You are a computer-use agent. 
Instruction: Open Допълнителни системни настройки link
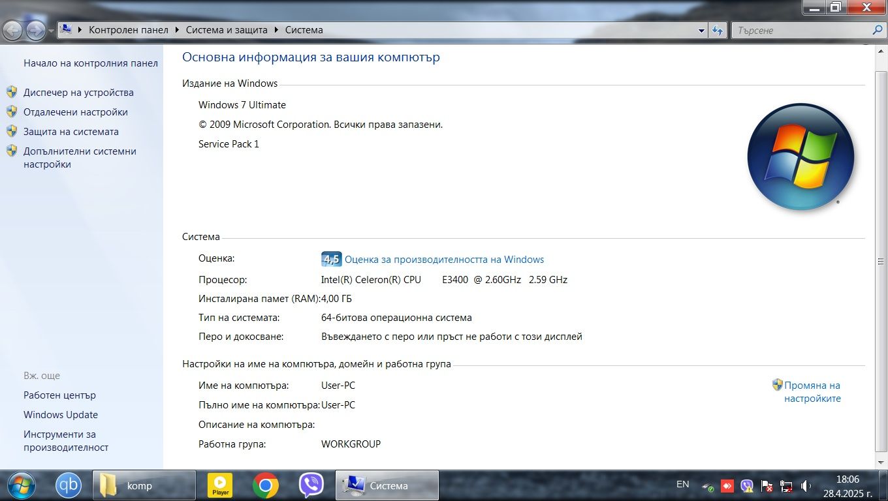coord(80,158)
